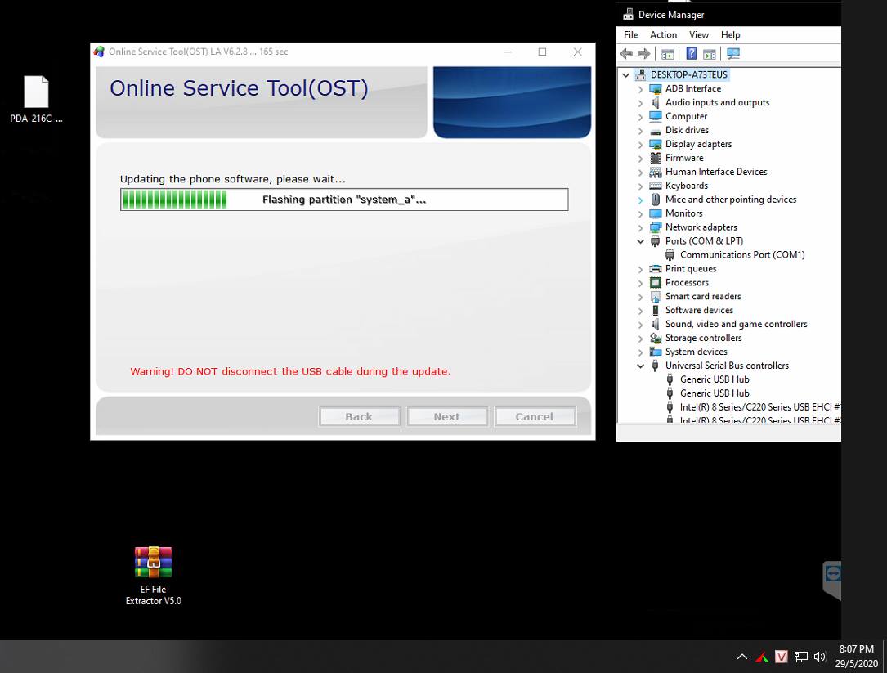Click the red and green triangle tray icon
Screen dimensions: 887x673
(x=762, y=657)
